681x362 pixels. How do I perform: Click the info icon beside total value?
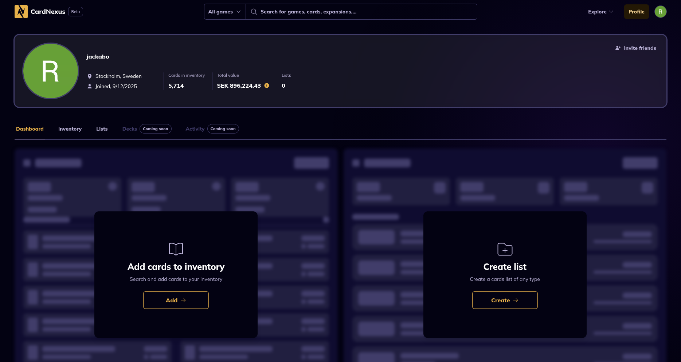point(267,85)
